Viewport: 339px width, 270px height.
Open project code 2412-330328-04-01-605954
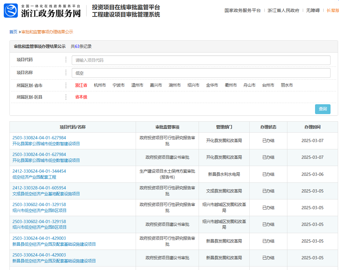[39, 188]
